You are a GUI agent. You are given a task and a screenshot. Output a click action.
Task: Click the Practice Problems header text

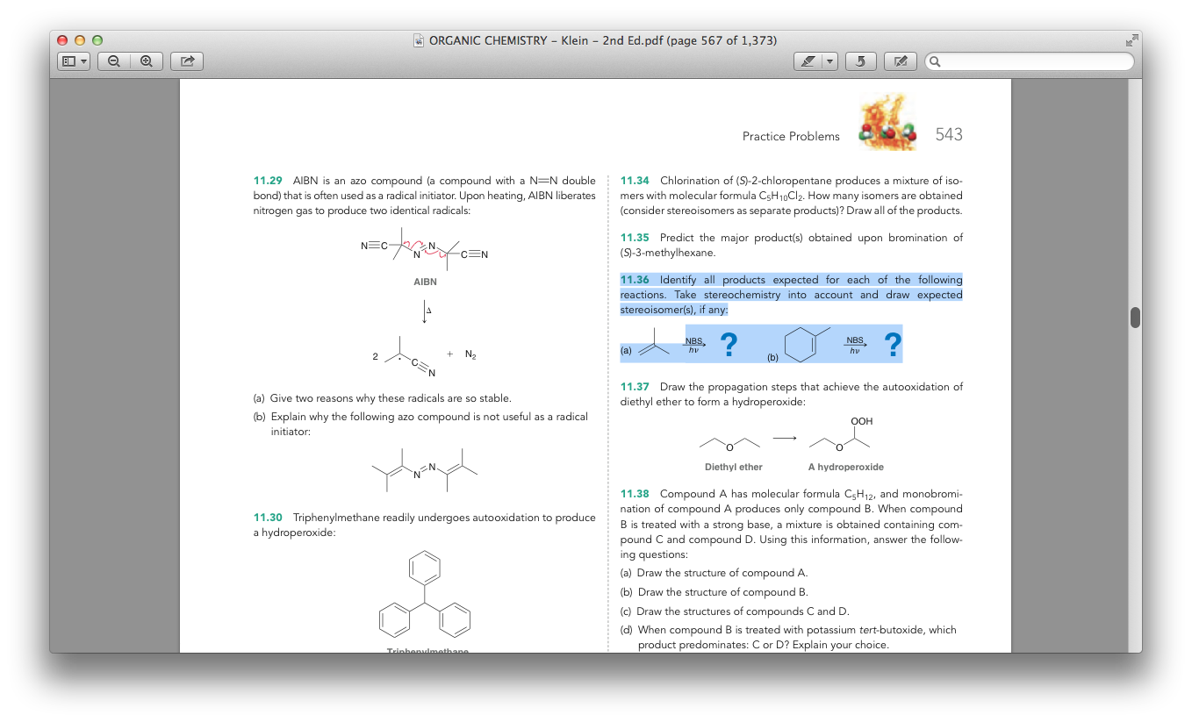790,136
